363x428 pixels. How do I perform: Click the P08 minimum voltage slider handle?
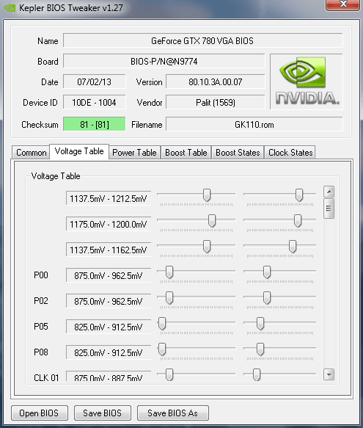click(x=162, y=349)
